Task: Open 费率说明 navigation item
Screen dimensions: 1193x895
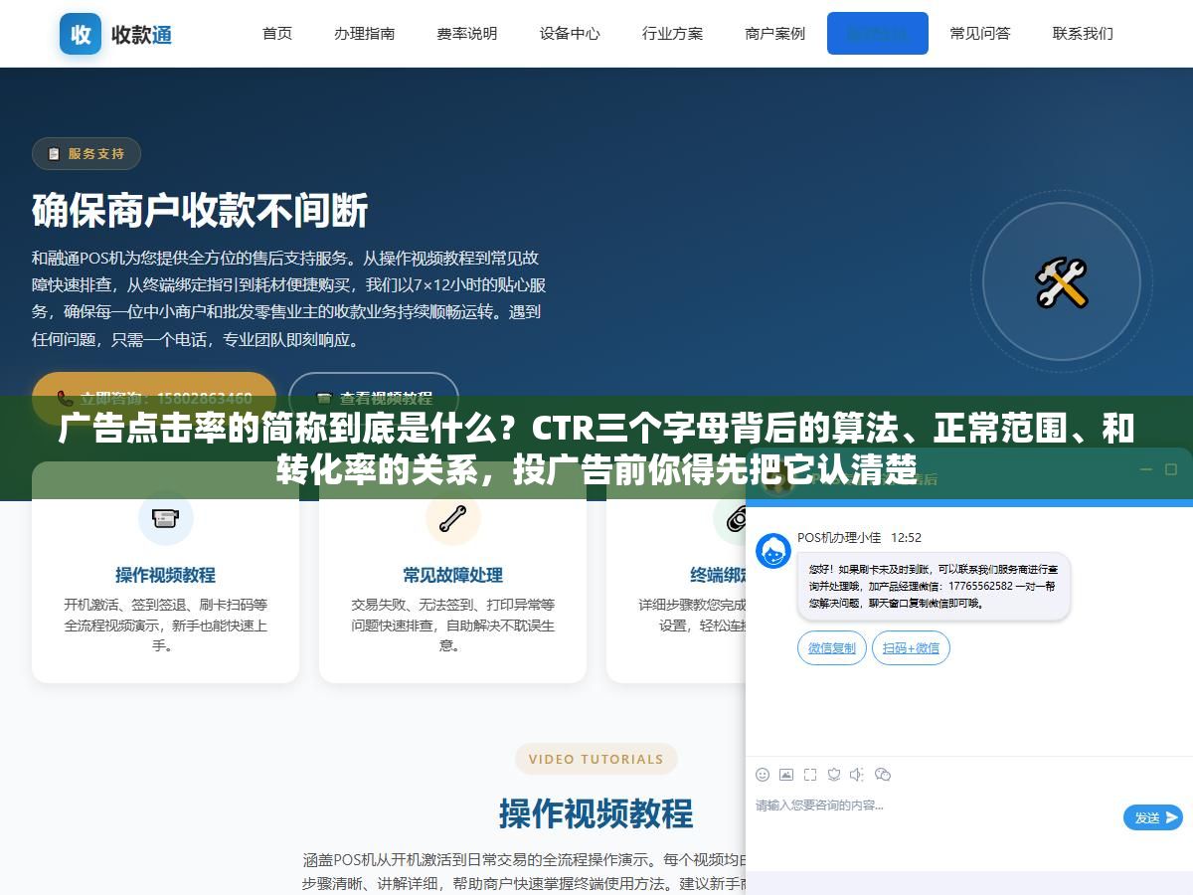Action: 467,33
